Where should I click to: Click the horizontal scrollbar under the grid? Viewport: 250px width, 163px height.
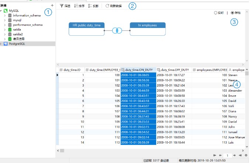[x=148, y=150]
